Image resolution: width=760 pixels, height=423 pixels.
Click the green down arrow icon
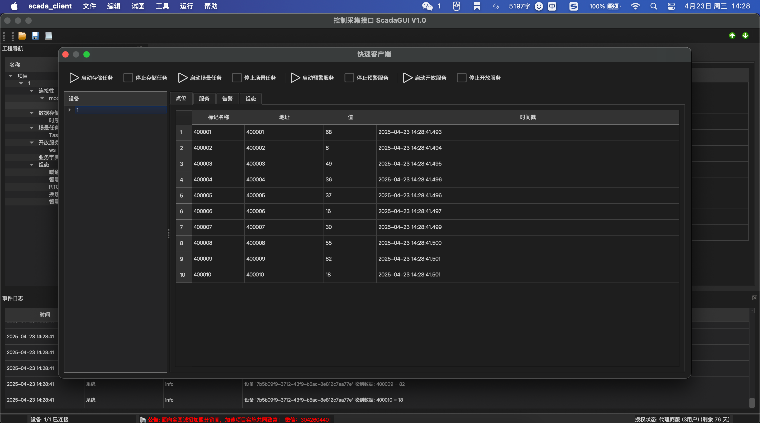745,36
